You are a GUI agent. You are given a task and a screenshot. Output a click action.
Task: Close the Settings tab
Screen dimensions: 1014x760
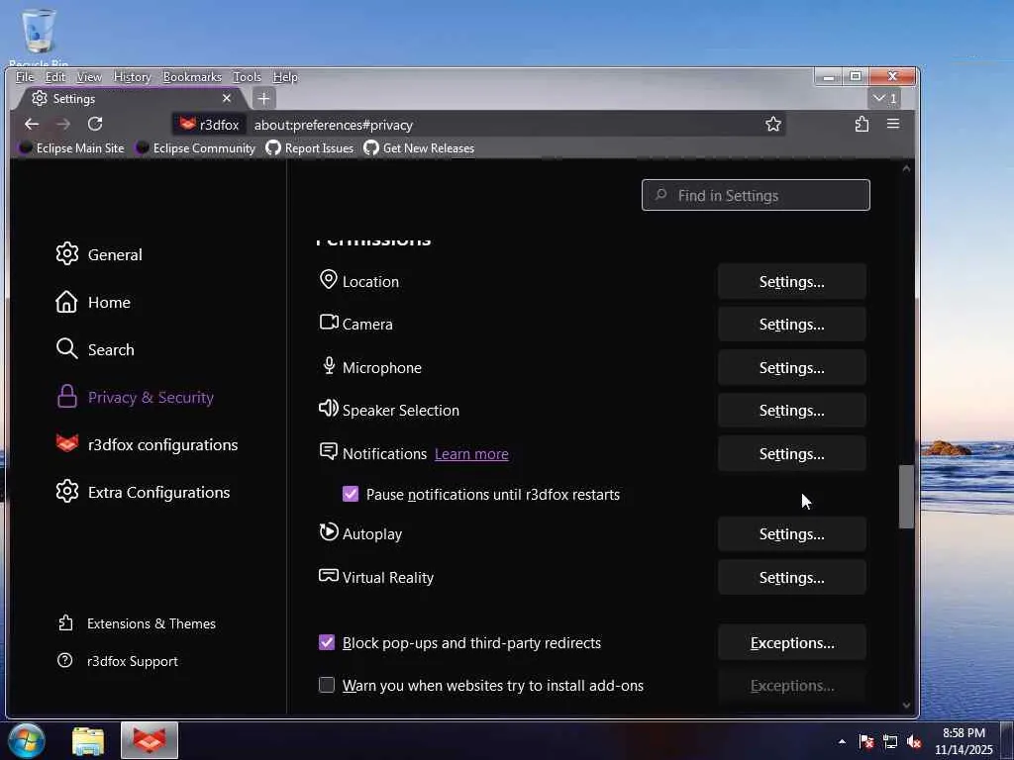(x=227, y=98)
